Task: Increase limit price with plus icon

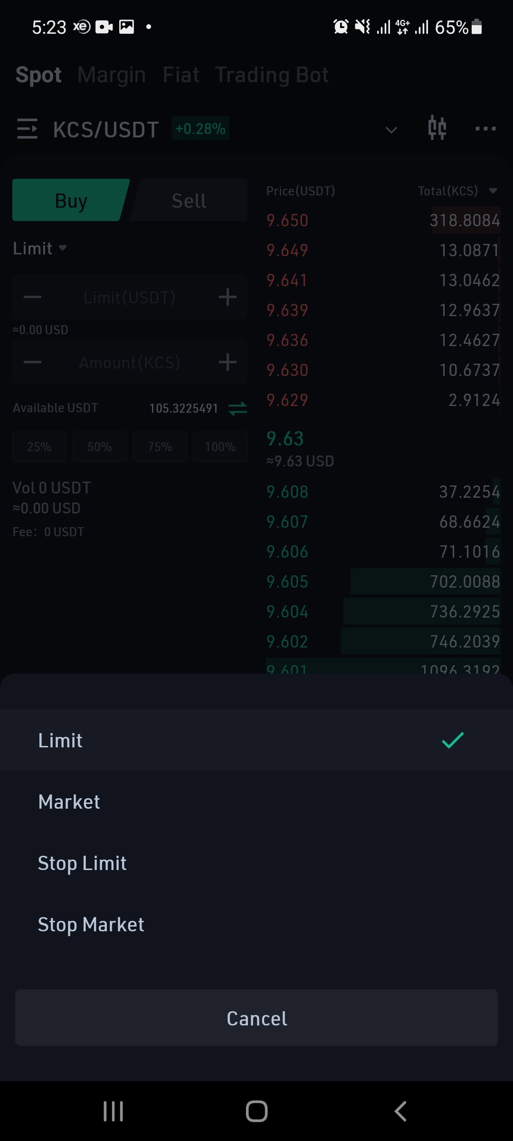Action: click(x=228, y=297)
